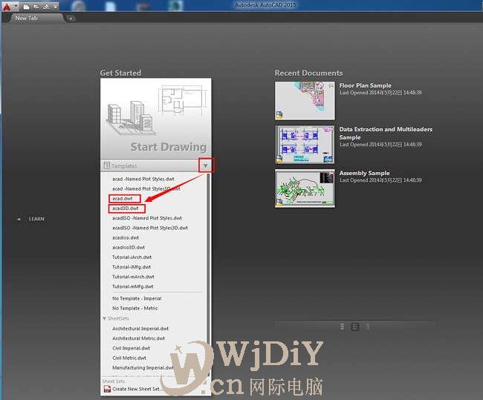
Task: Select acad3D.dwt template from the list
Action: click(x=125, y=209)
